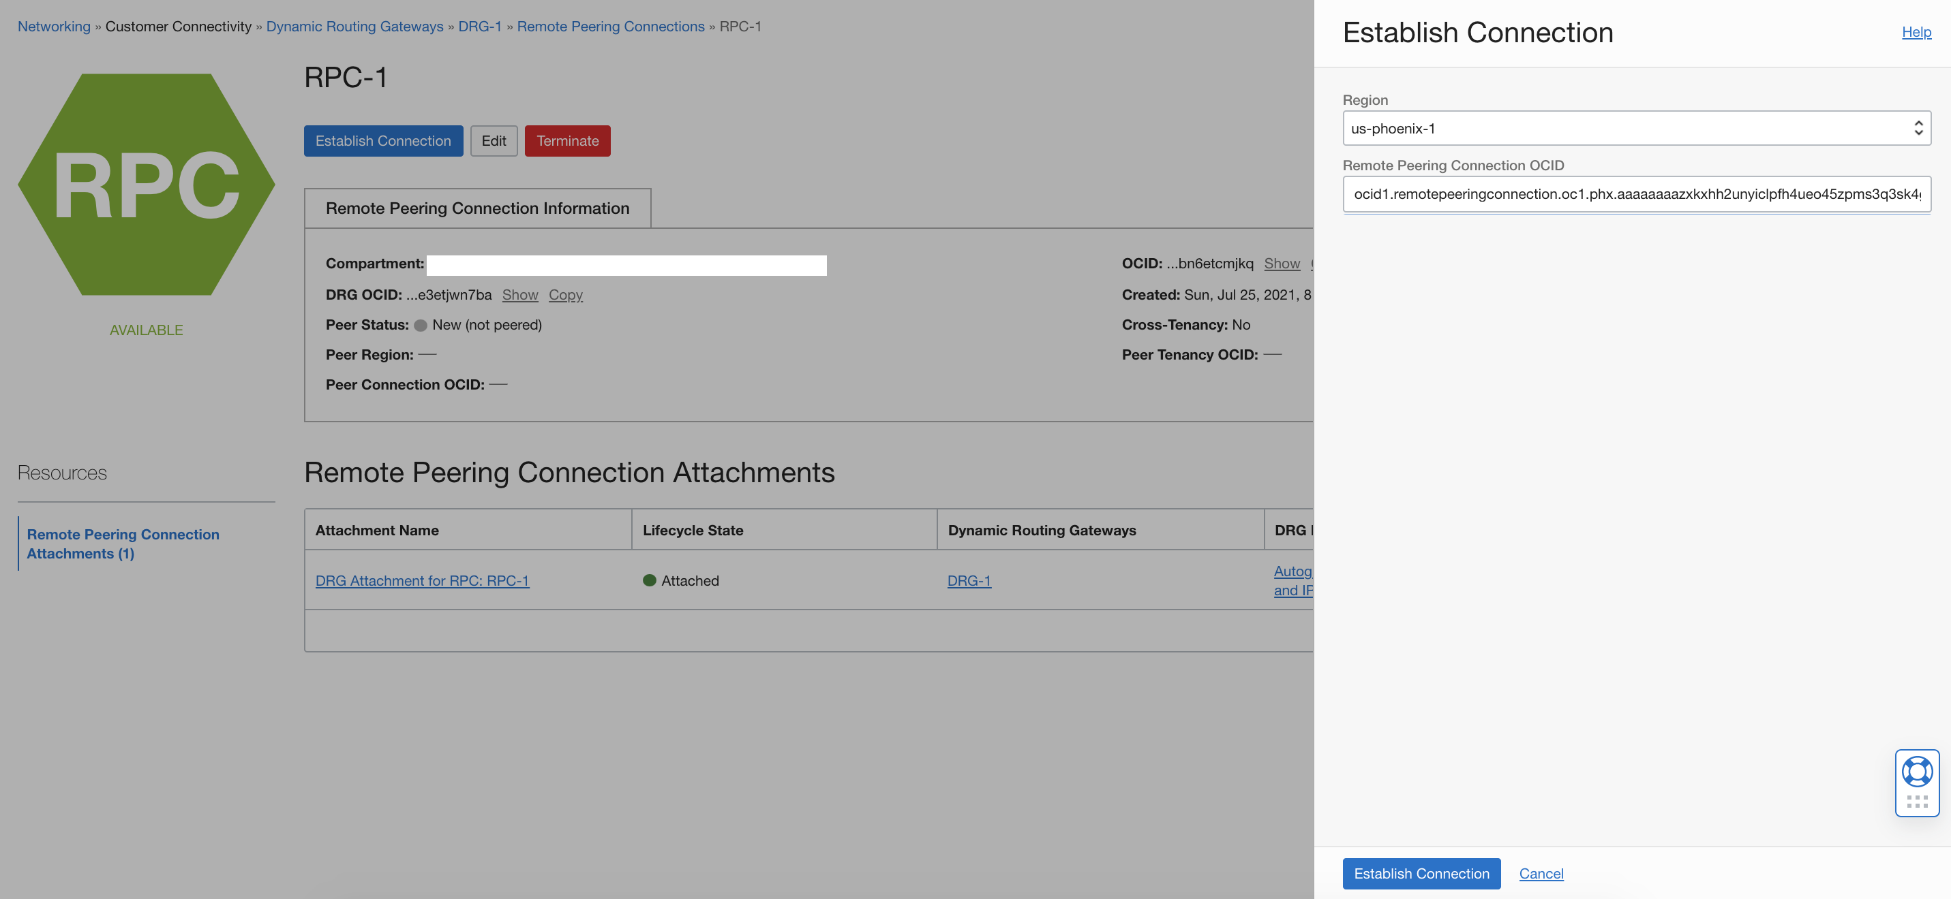Click the red Terminate button
The image size is (1951, 899).
point(566,140)
